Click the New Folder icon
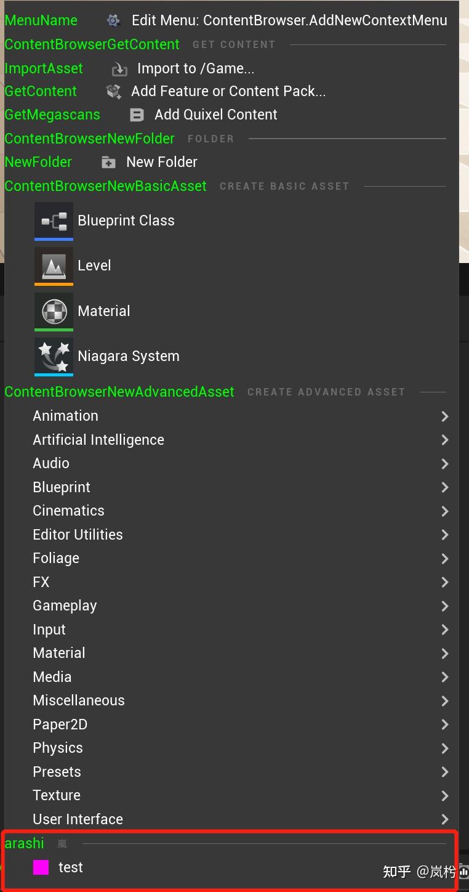 click(108, 163)
